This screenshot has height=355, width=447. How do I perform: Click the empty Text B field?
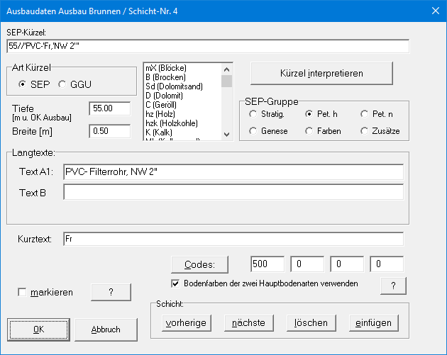coord(233,192)
